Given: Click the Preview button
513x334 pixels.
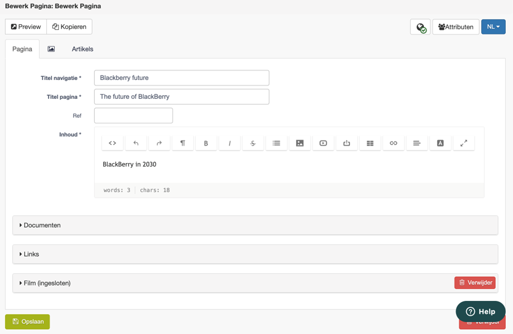Looking at the screenshot, I should click(x=26, y=27).
